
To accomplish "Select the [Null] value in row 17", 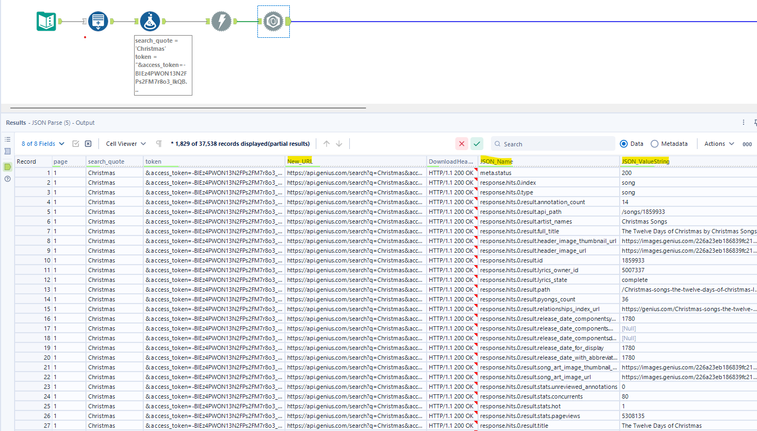I will click(x=689, y=328).
